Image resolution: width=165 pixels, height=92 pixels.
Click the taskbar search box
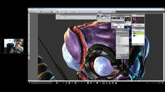click(x=42, y=83)
